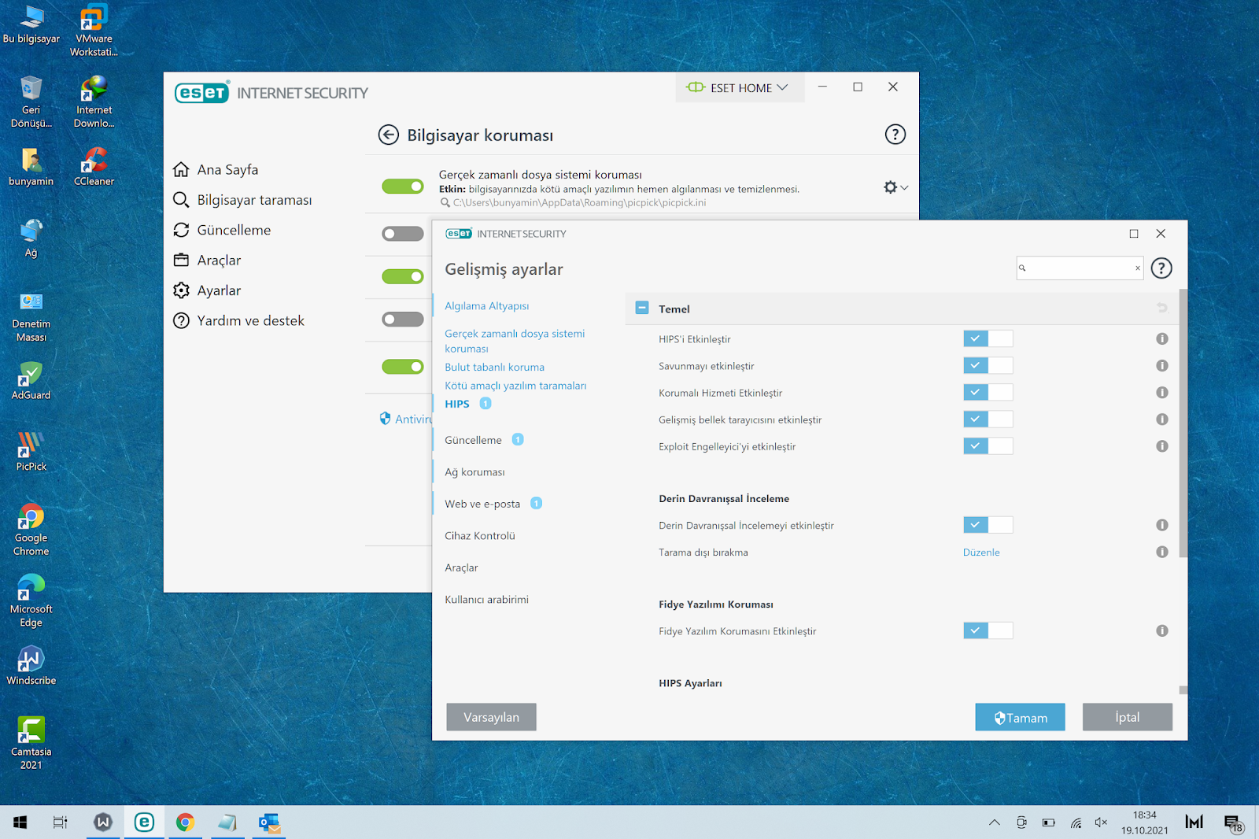Open Araçlar in Gelişmiş ayarlar tree

[461, 567]
